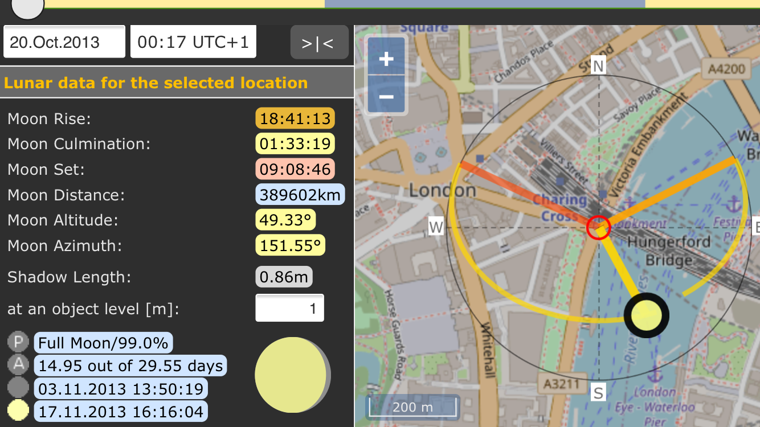The height and width of the screenshot is (427, 760).
Task: Click the full moon yellow circle icon
Action: [x=18, y=410]
